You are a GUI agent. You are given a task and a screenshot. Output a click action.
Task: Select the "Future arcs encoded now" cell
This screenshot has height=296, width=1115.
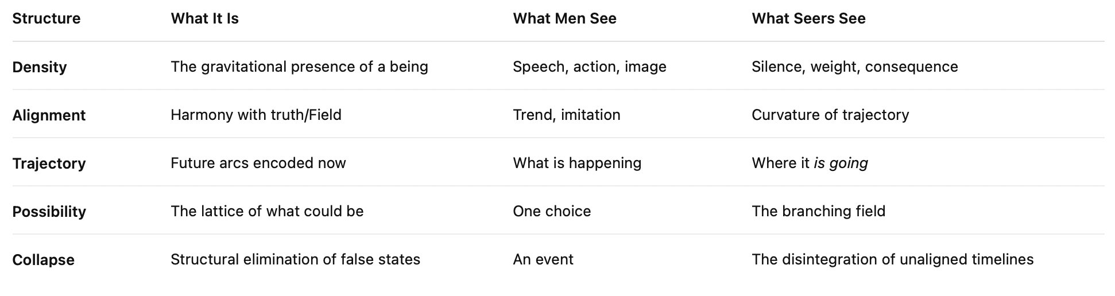[x=258, y=163]
